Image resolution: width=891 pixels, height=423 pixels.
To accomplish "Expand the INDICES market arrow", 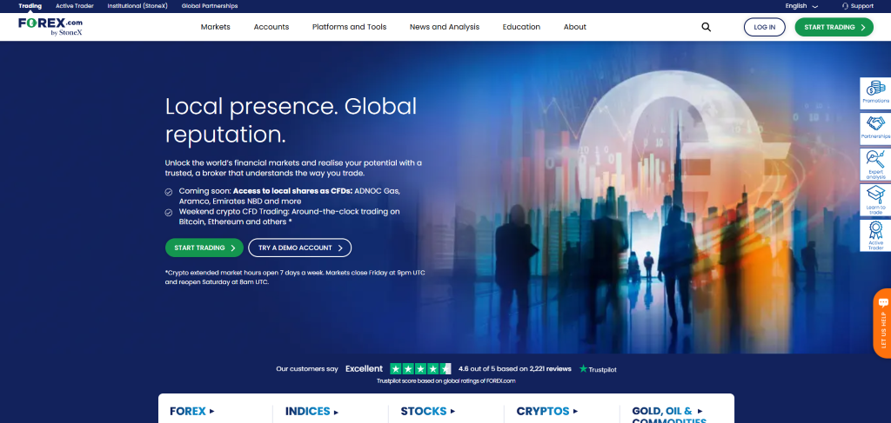I will click(x=336, y=412).
